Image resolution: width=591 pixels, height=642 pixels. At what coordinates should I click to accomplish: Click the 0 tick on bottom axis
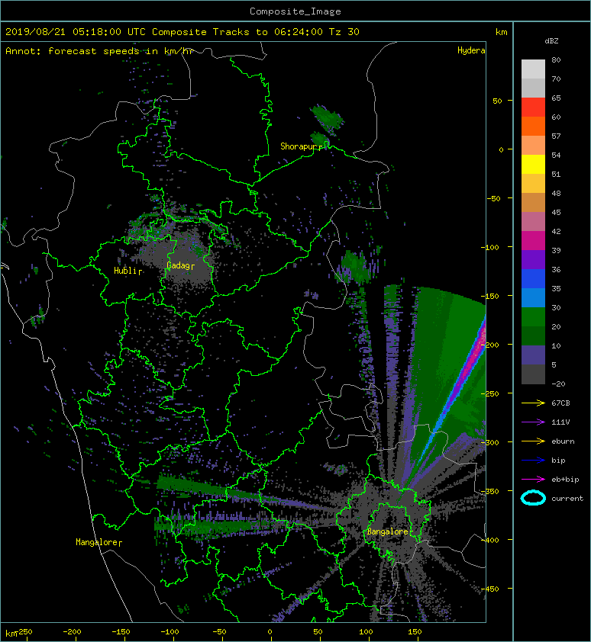270,632
